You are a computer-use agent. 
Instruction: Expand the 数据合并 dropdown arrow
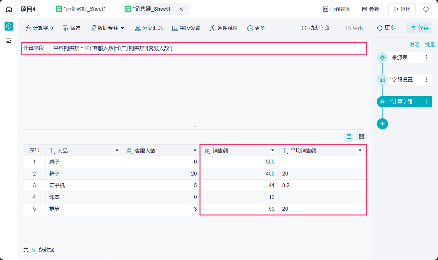122,28
